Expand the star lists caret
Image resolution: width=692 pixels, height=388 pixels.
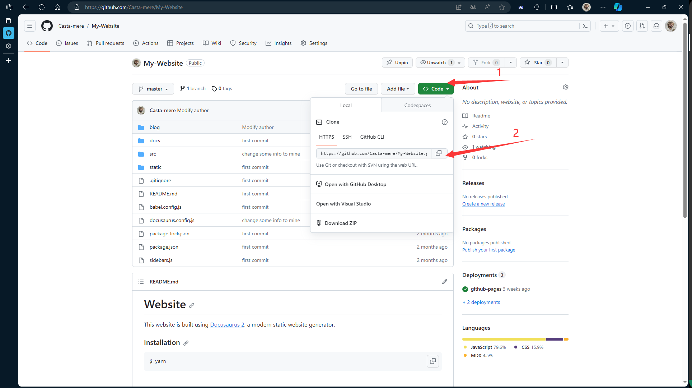coord(562,63)
